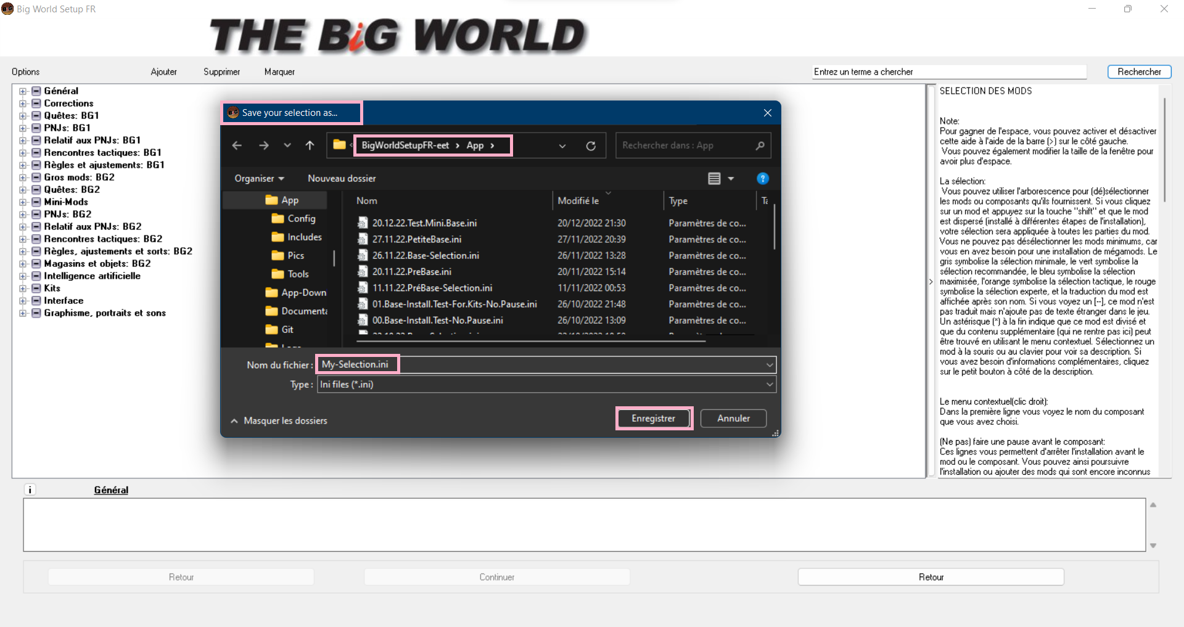Toggle the Corrections checkbox
The image size is (1184, 627).
coord(36,104)
